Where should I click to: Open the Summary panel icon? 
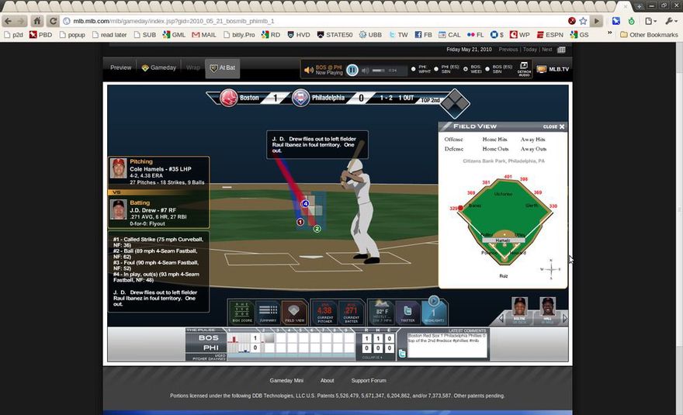click(268, 313)
